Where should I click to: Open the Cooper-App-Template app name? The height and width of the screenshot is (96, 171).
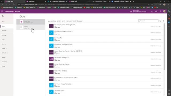tap(61, 71)
